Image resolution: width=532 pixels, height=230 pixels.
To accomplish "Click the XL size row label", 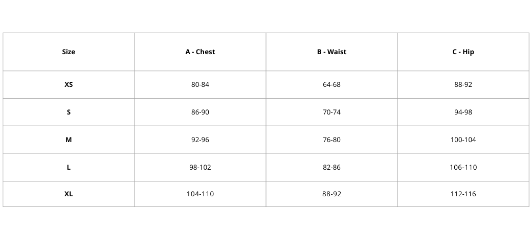I will (69, 194).
